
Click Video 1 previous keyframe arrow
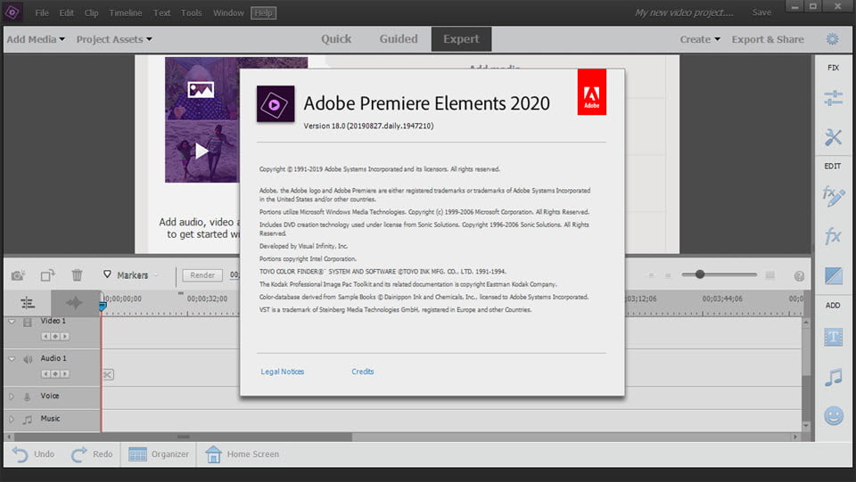click(45, 337)
